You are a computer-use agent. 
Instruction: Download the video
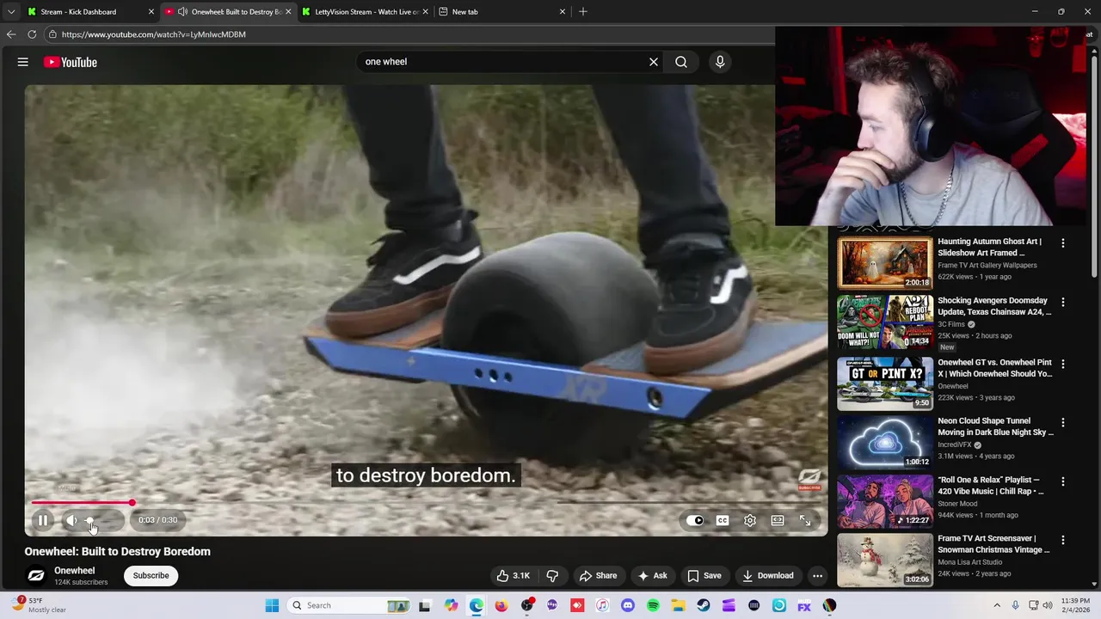pyautogui.click(x=767, y=575)
